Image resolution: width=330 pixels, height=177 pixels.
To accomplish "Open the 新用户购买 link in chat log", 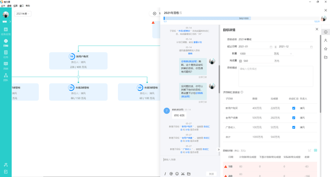I will pyautogui.click(x=187, y=126).
